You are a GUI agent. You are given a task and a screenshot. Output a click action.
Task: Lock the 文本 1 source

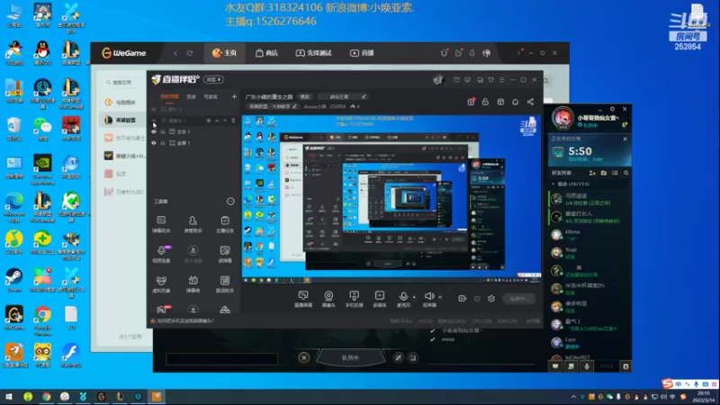click(x=163, y=131)
